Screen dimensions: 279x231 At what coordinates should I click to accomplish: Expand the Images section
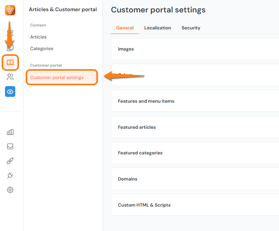pyautogui.click(x=195, y=49)
